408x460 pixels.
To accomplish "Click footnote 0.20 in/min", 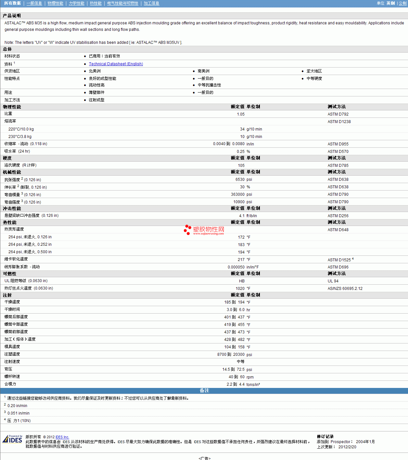I will pos(17,406).
